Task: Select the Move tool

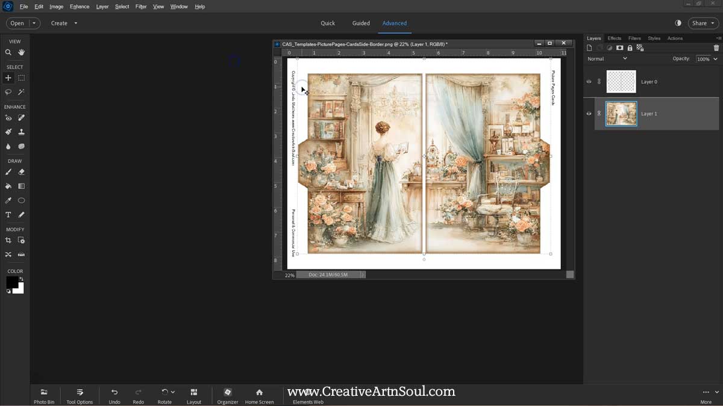Action: 8,78
